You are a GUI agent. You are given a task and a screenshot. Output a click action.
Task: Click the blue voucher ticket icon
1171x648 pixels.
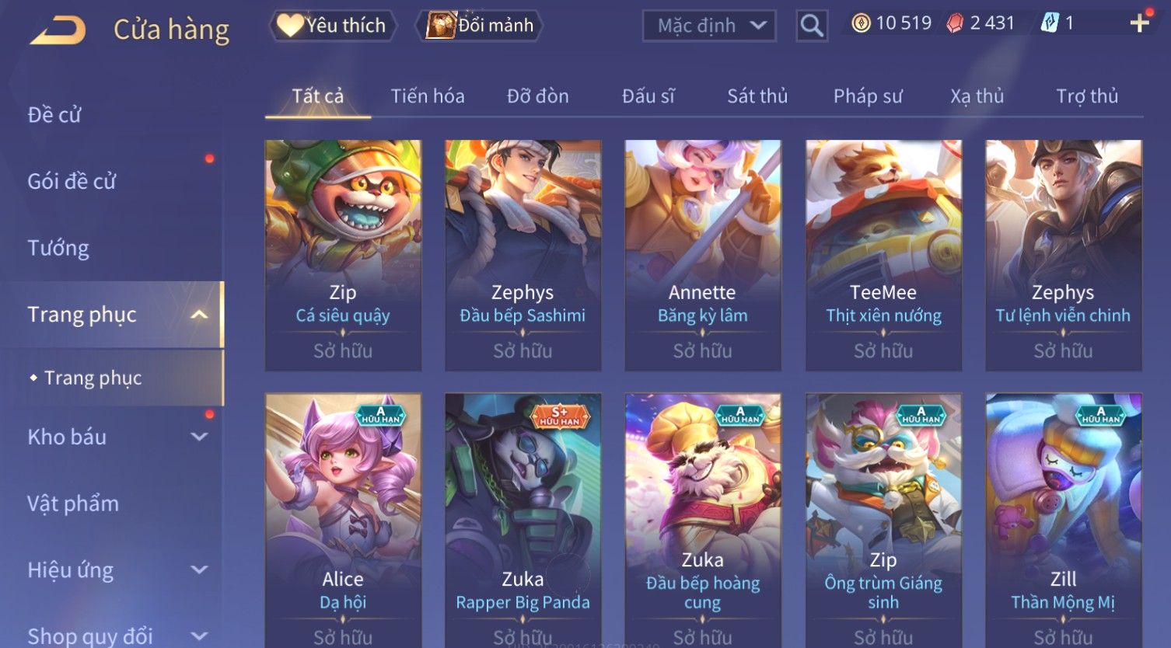coord(1050,23)
